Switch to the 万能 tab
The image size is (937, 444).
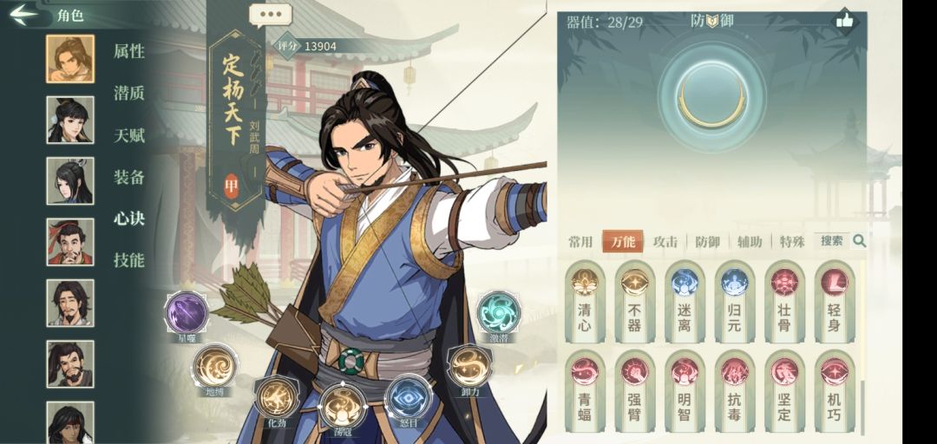(x=623, y=241)
